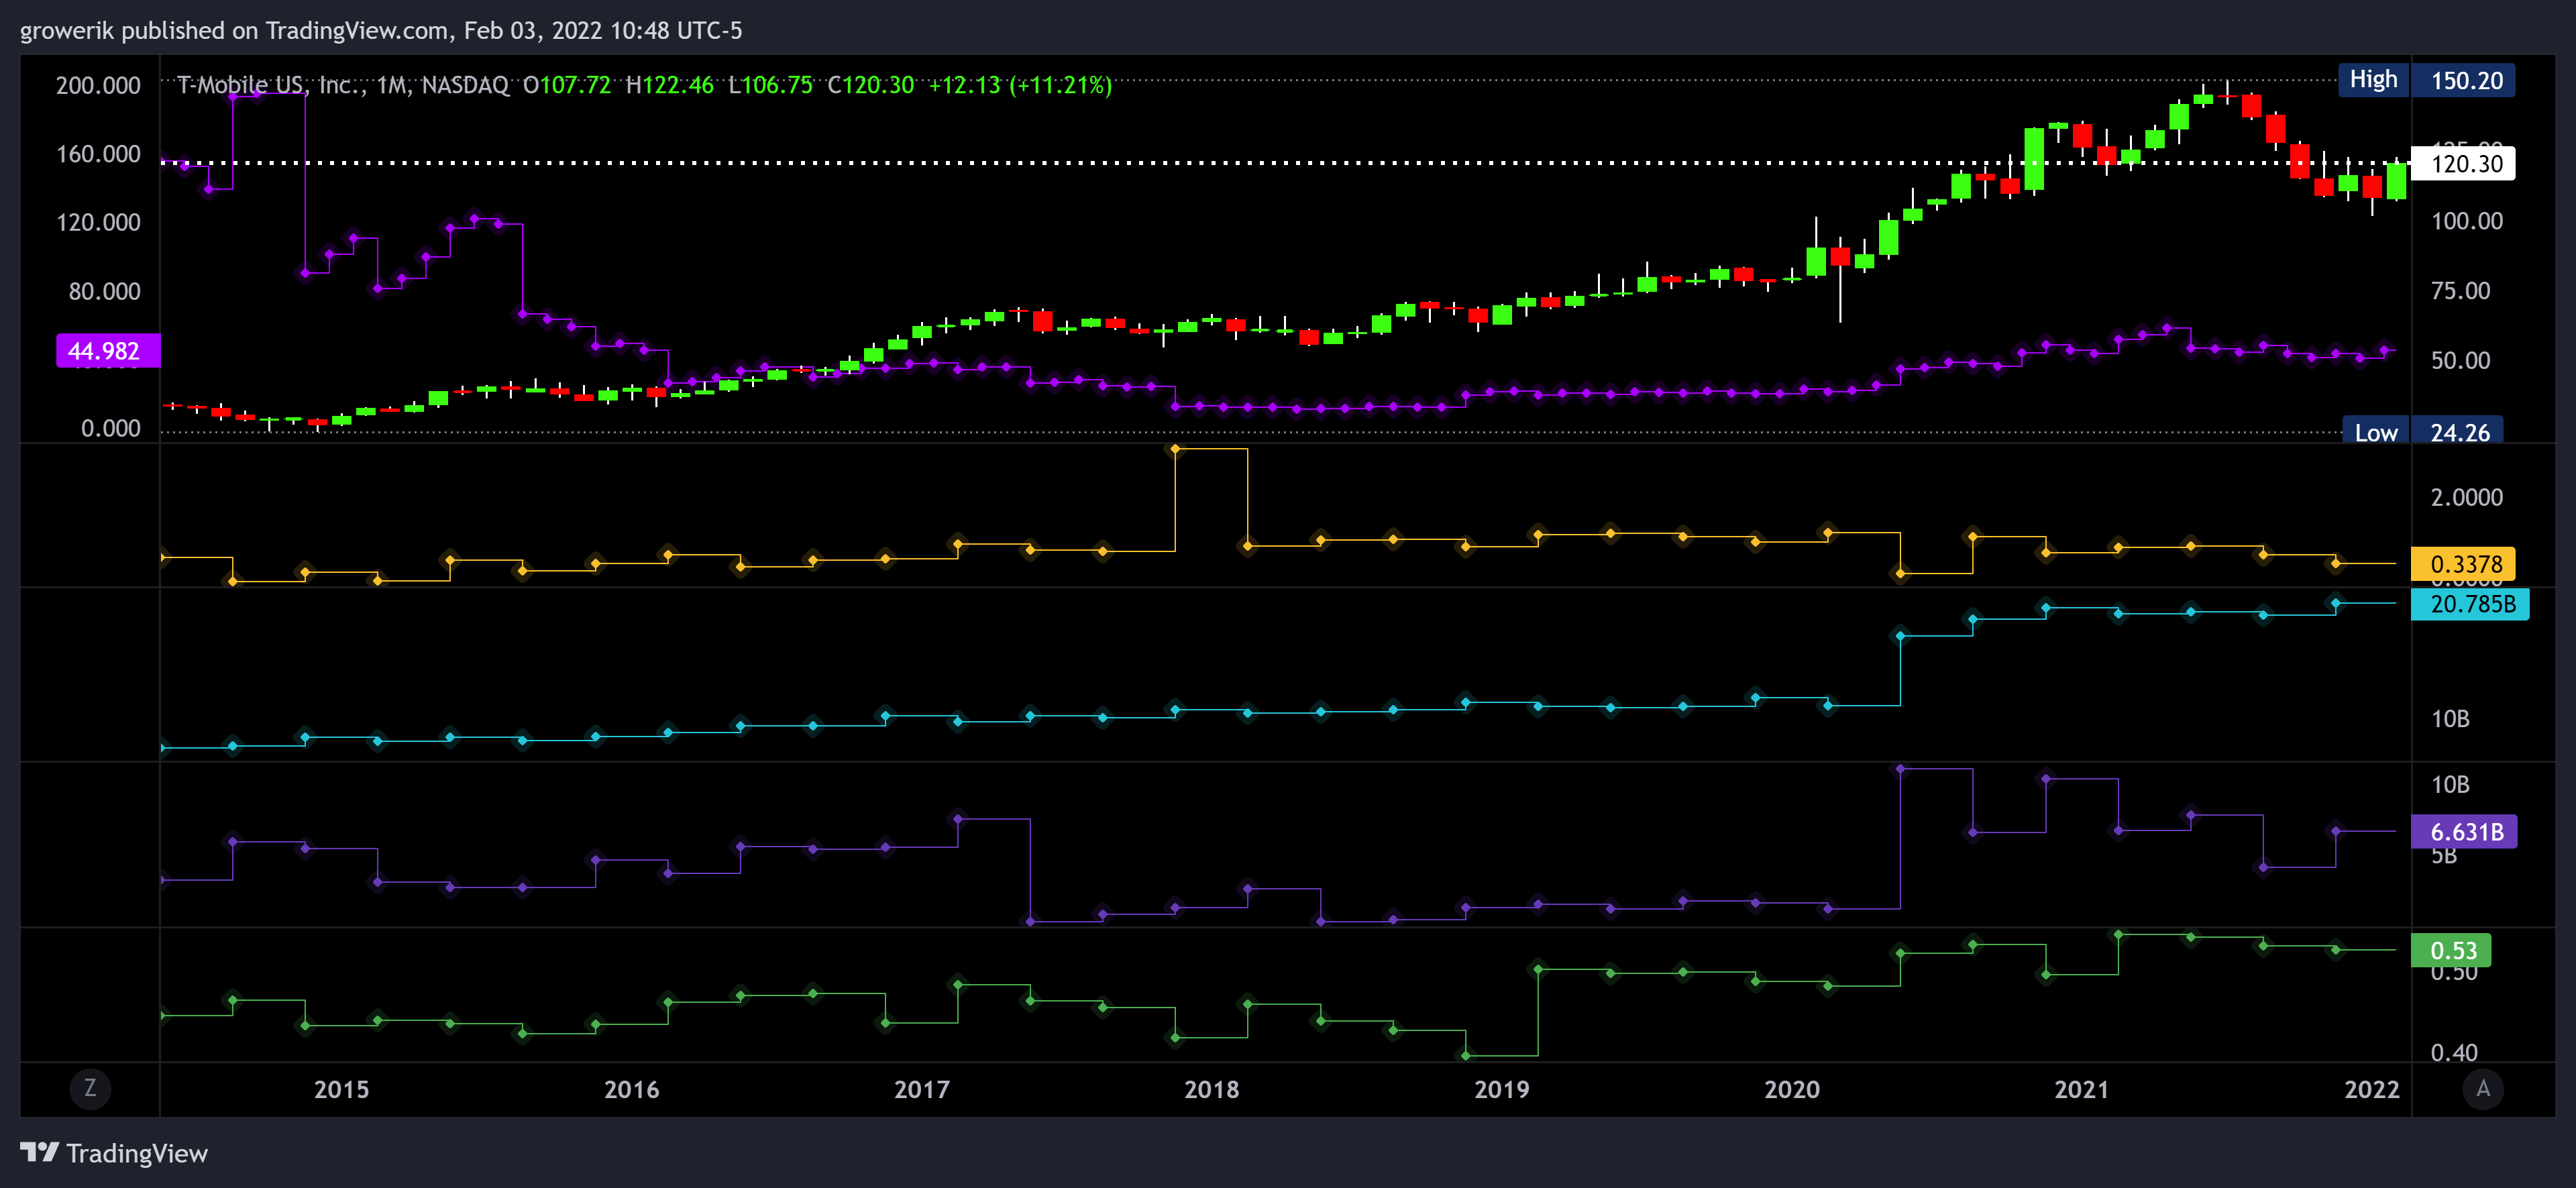Screen dimensions: 2576x1188
Task: Click the 2.0000 scale label in yellow pane
Action: [x=2467, y=497]
